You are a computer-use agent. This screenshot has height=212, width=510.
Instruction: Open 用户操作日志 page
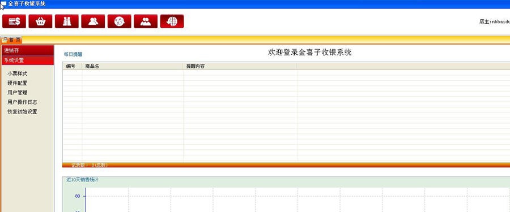pos(22,102)
